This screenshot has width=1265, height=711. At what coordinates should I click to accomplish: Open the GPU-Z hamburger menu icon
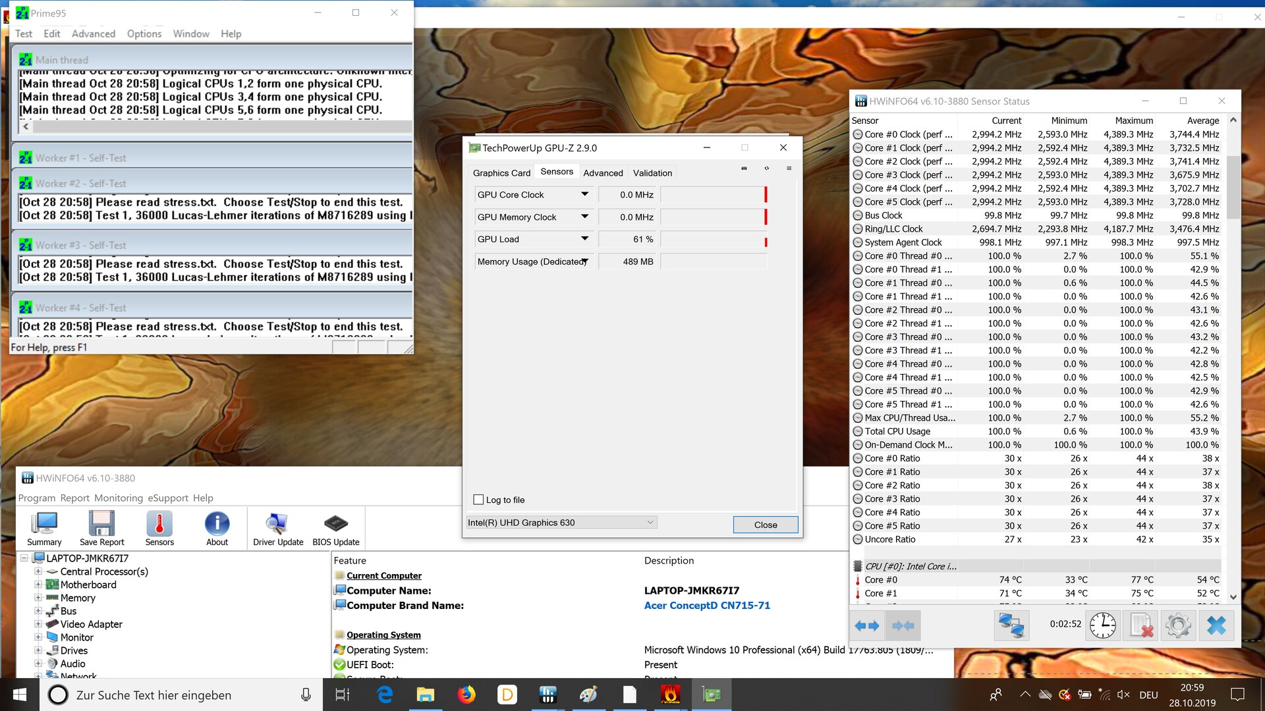(x=789, y=169)
